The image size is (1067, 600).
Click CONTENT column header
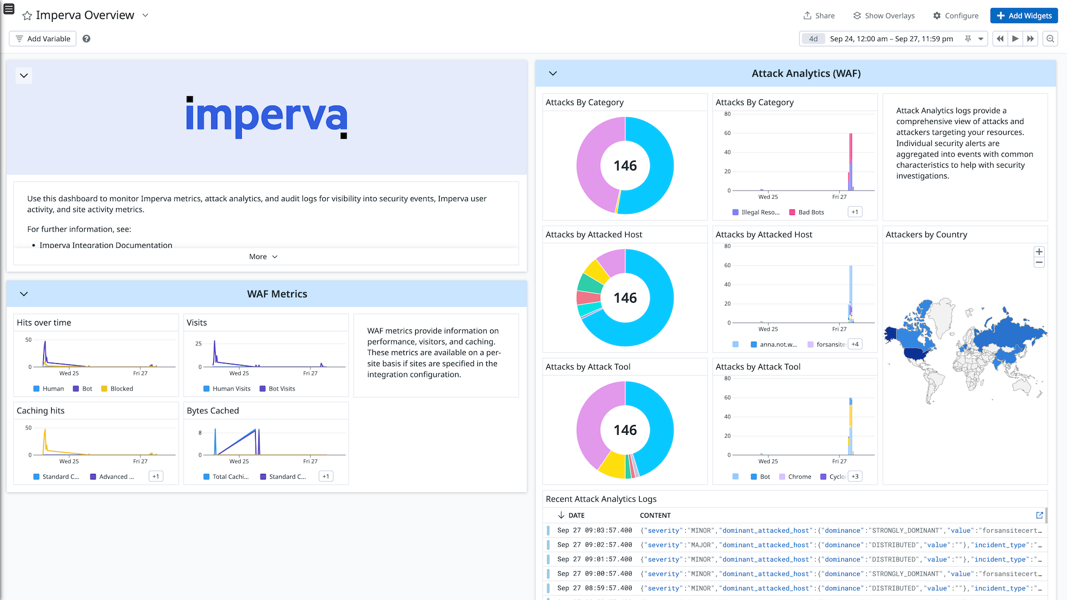[655, 516]
